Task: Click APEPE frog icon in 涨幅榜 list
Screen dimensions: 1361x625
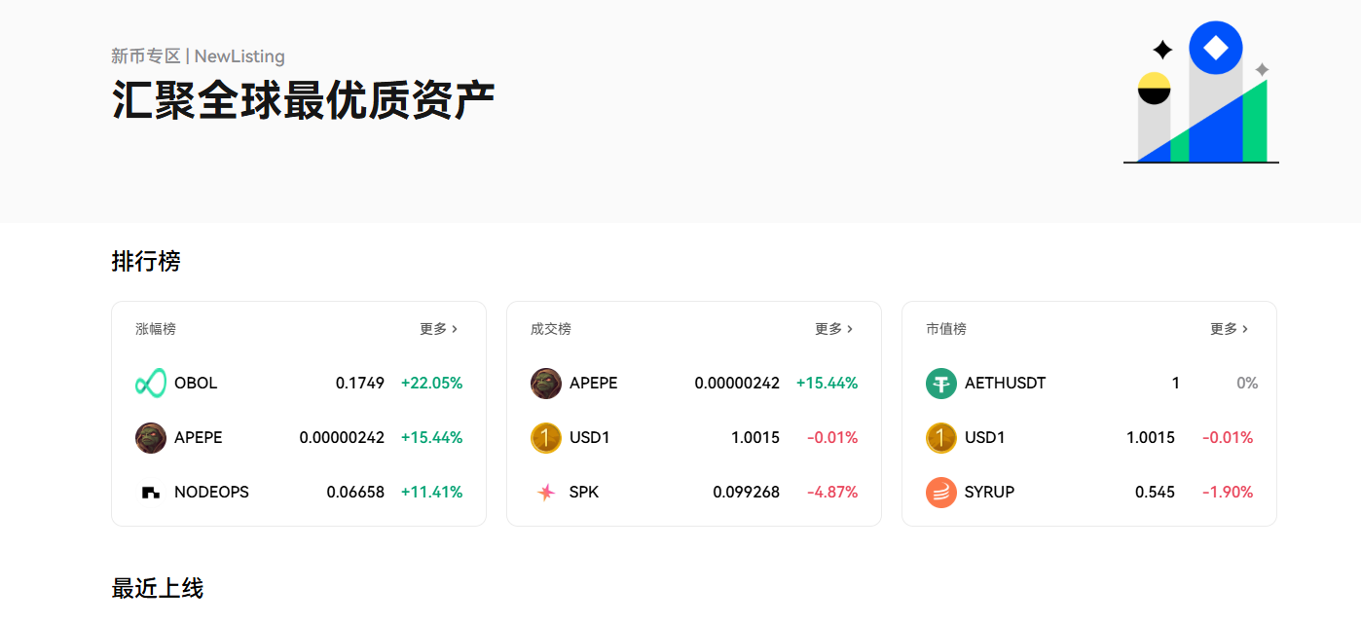Action: tap(151, 438)
